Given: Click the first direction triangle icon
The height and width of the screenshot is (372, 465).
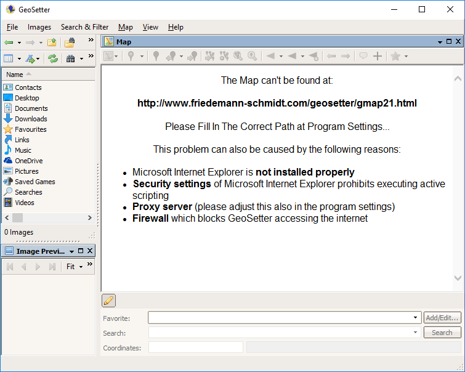Looking at the screenshot, I should (x=270, y=56).
